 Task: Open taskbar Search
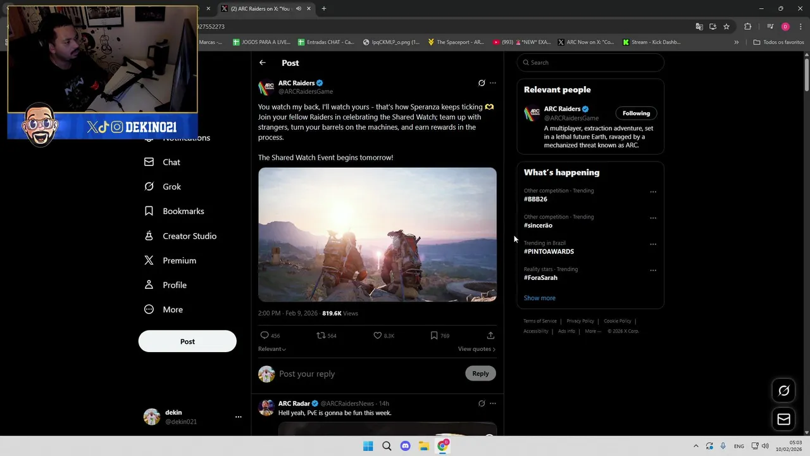[387, 446]
